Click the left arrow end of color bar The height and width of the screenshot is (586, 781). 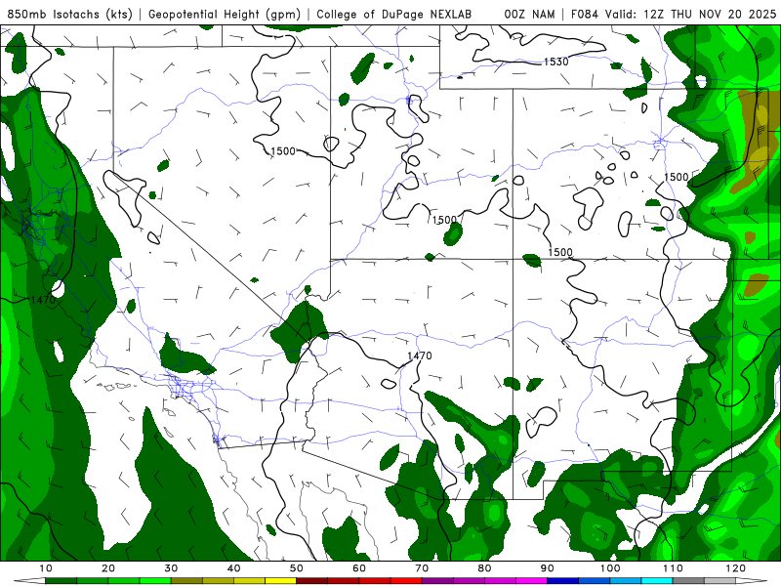[x=29, y=581]
